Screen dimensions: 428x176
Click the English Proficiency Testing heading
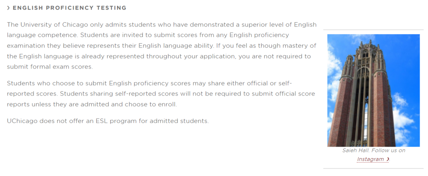70,8
